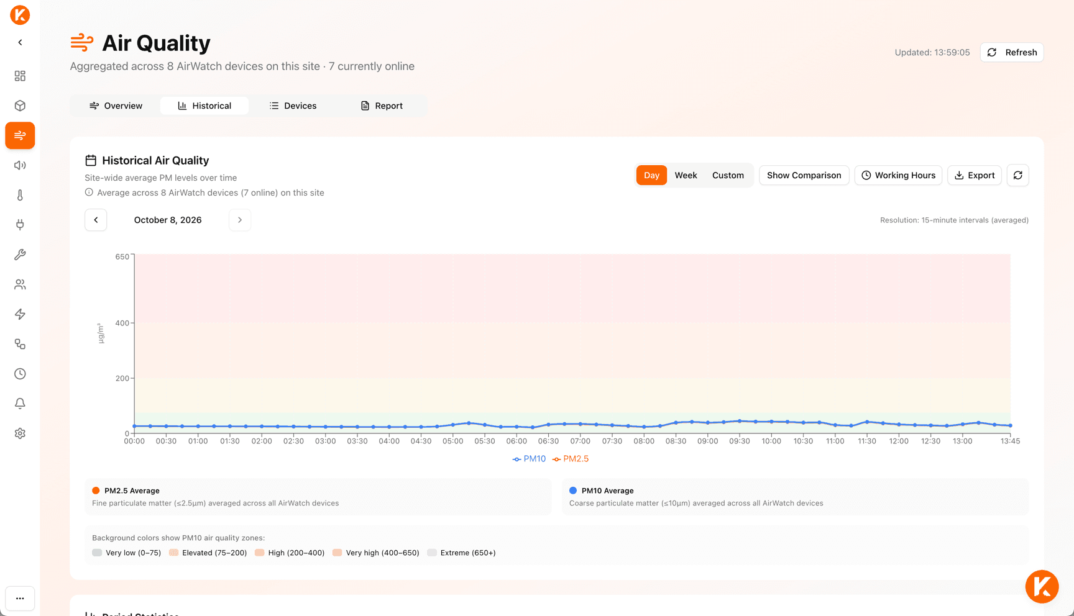This screenshot has width=1074, height=616.
Task: Click the PM10 Average card
Action: coord(795,497)
